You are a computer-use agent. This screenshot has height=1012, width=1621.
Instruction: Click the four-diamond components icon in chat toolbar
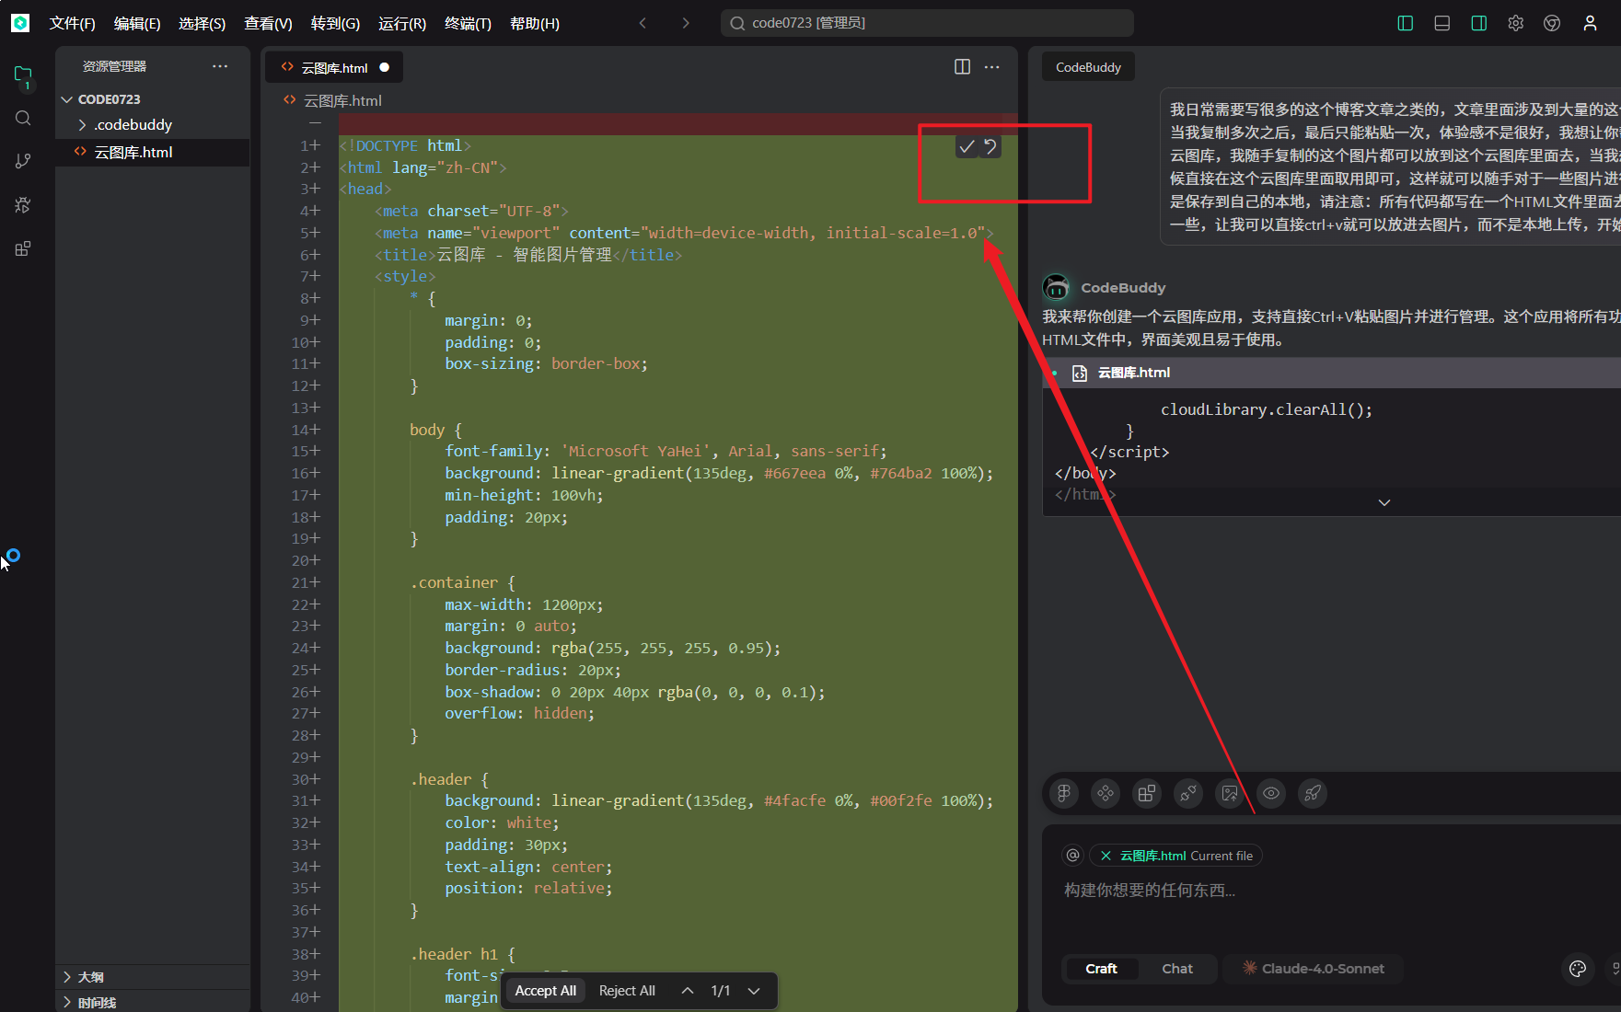[x=1106, y=793]
